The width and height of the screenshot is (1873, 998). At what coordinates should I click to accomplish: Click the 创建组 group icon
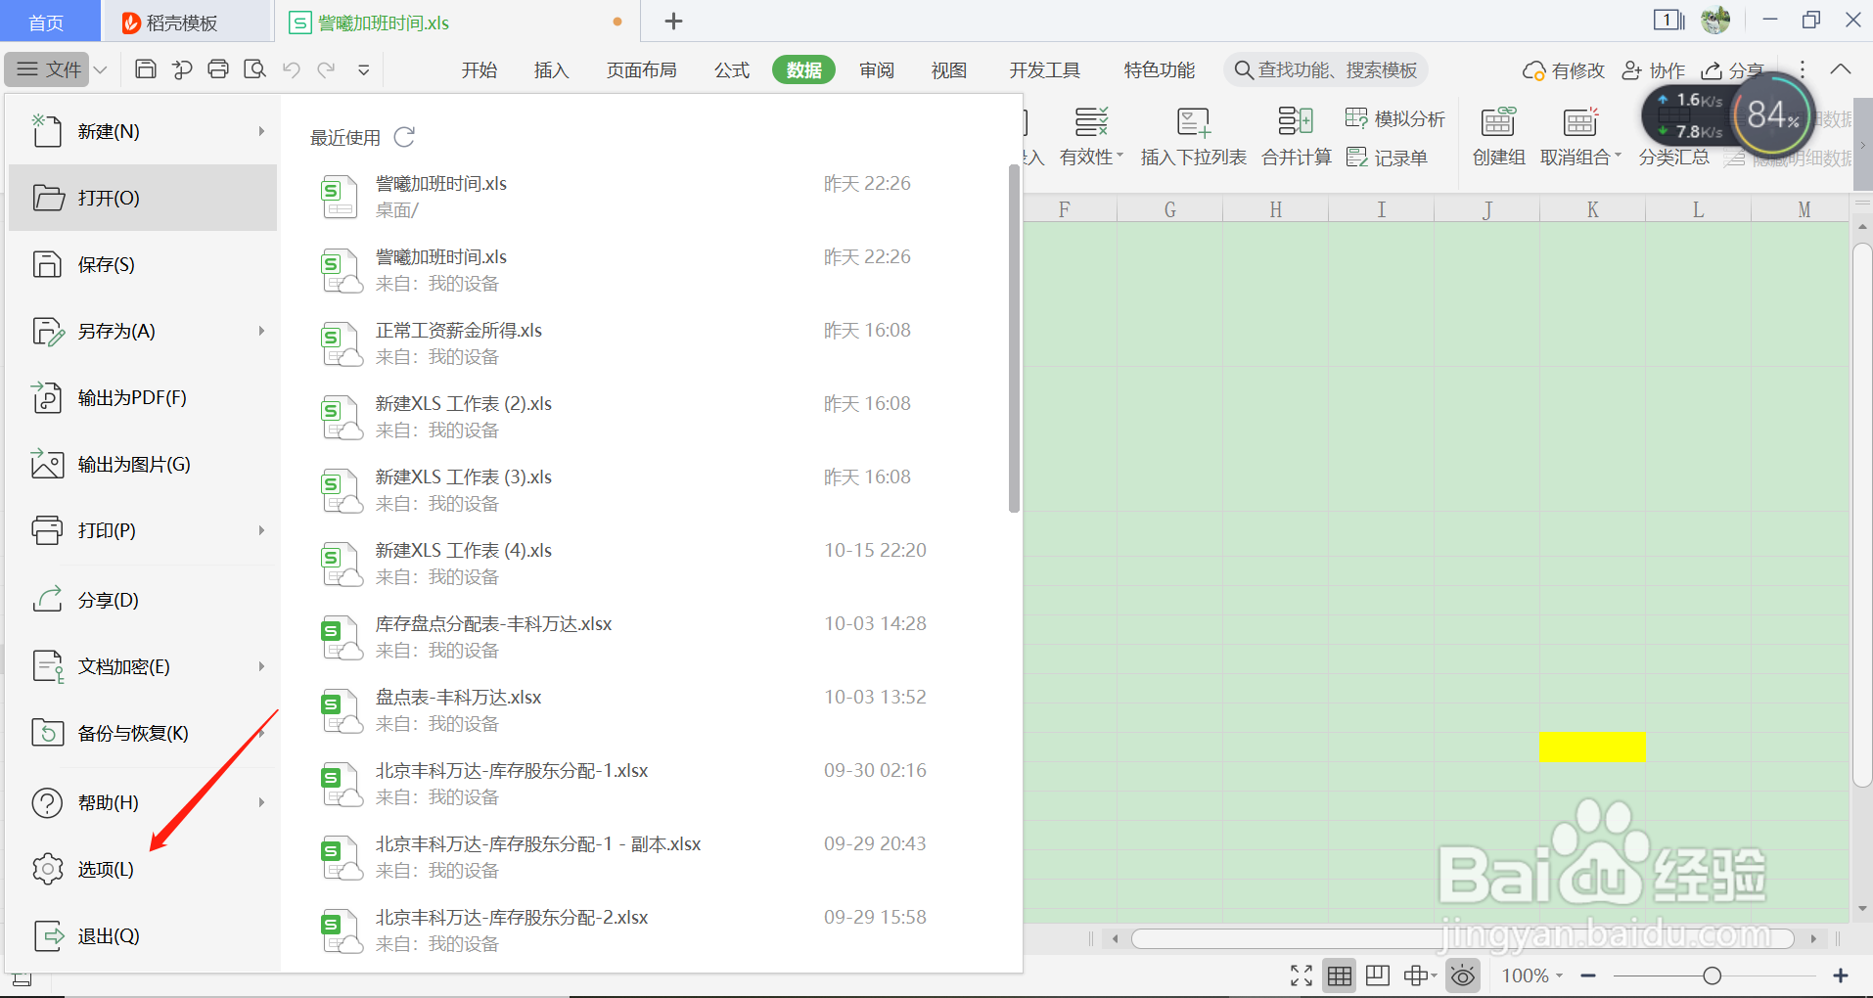click(1498, 121)
